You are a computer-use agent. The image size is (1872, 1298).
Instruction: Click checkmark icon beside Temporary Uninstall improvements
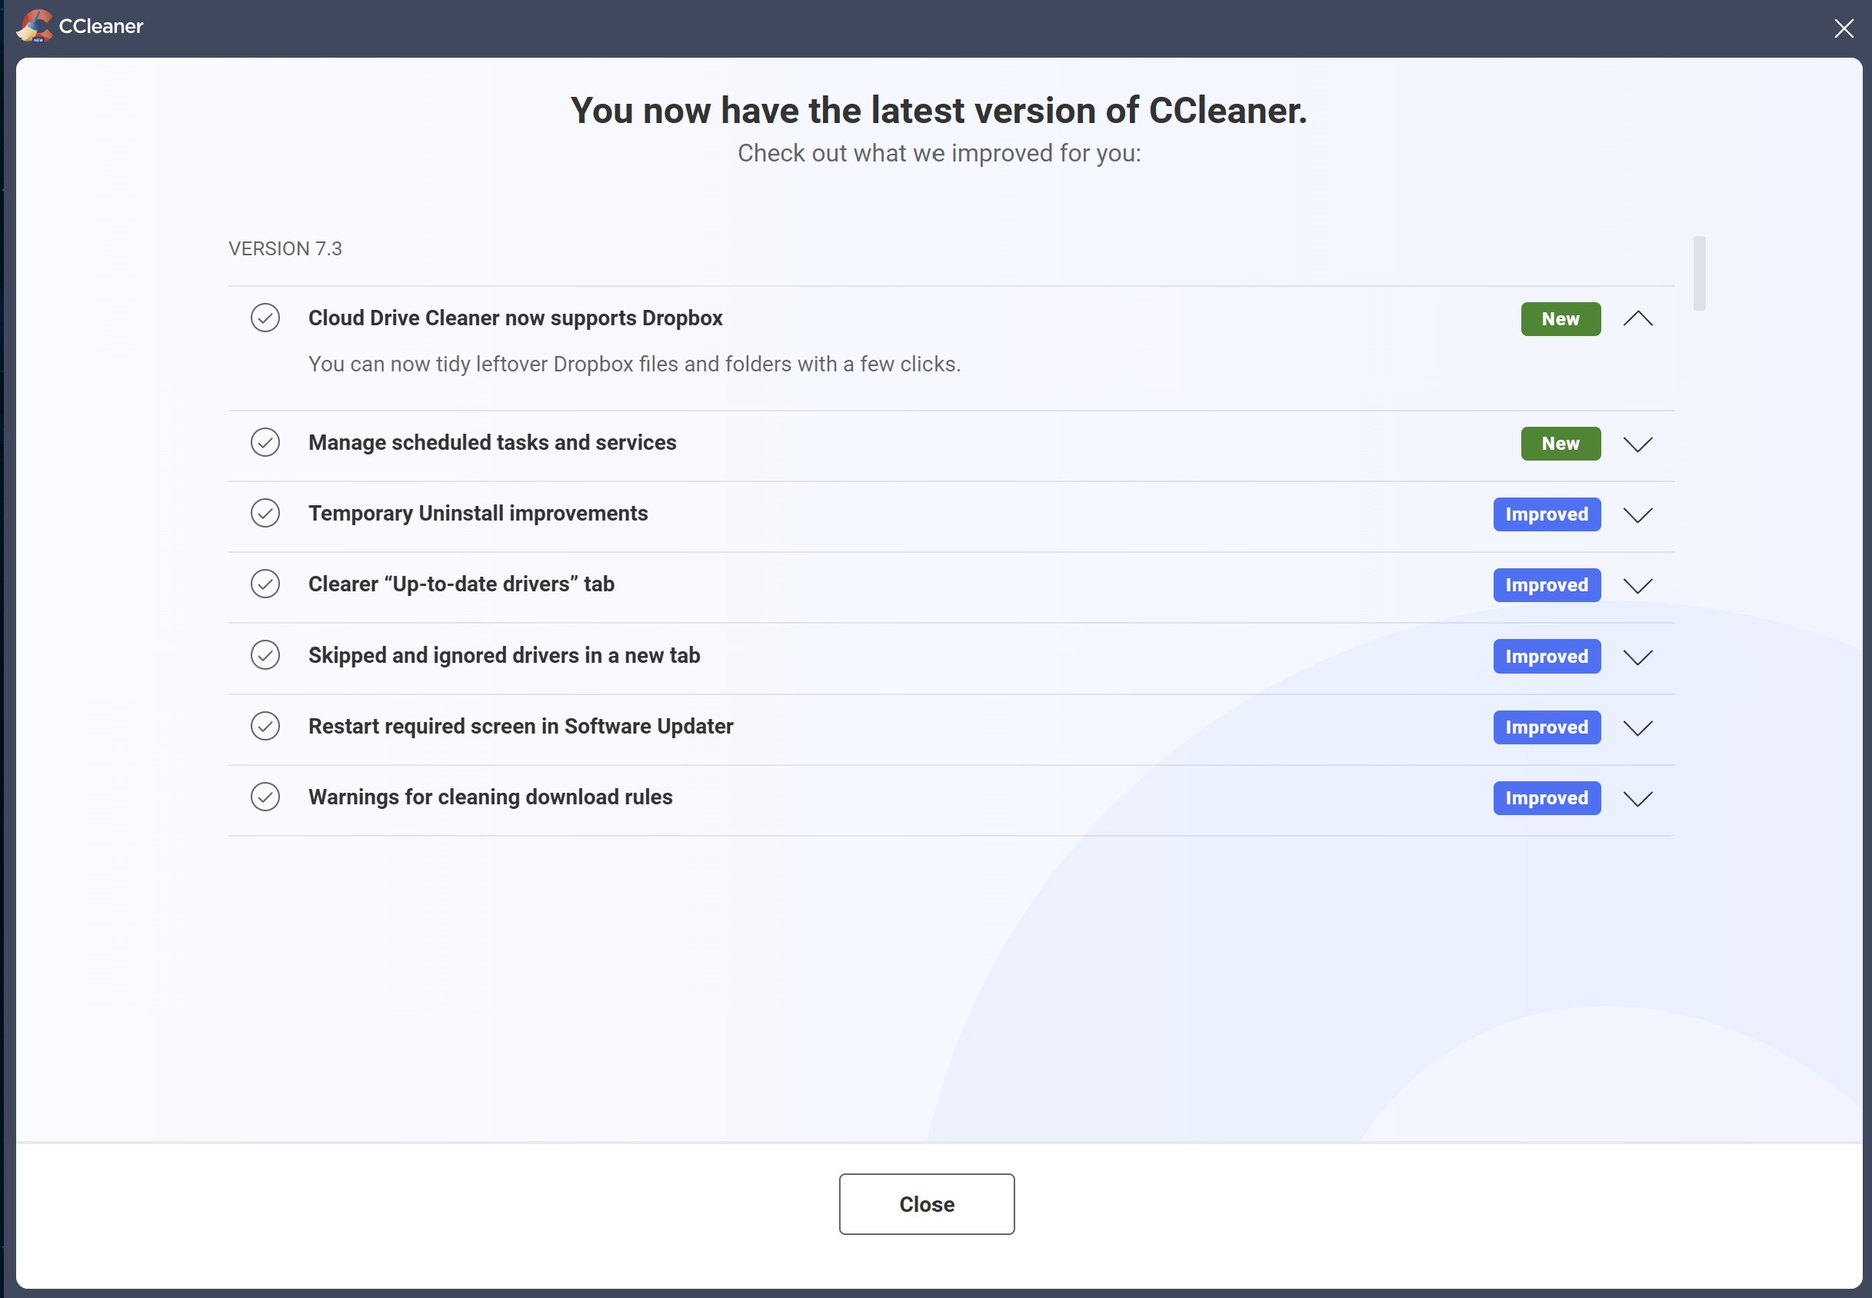point(265,513)
